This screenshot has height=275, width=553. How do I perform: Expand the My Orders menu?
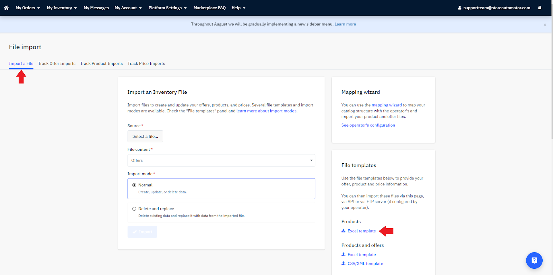(x=28, y=8)
